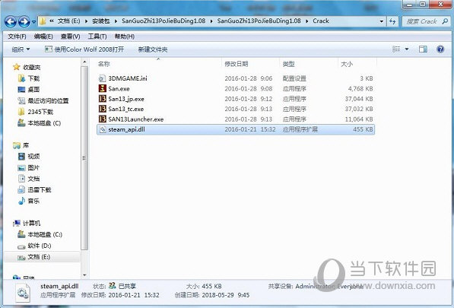
Task: Open 本地磁盘 (C) in favorites
Action: tap(44, 123)
